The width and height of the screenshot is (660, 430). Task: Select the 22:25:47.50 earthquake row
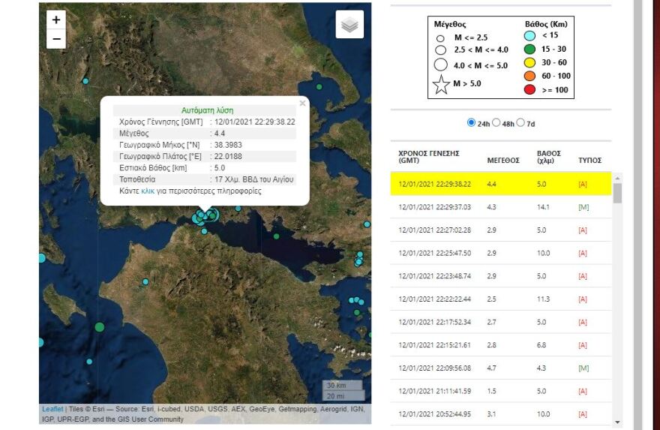(x=501, y=253)
